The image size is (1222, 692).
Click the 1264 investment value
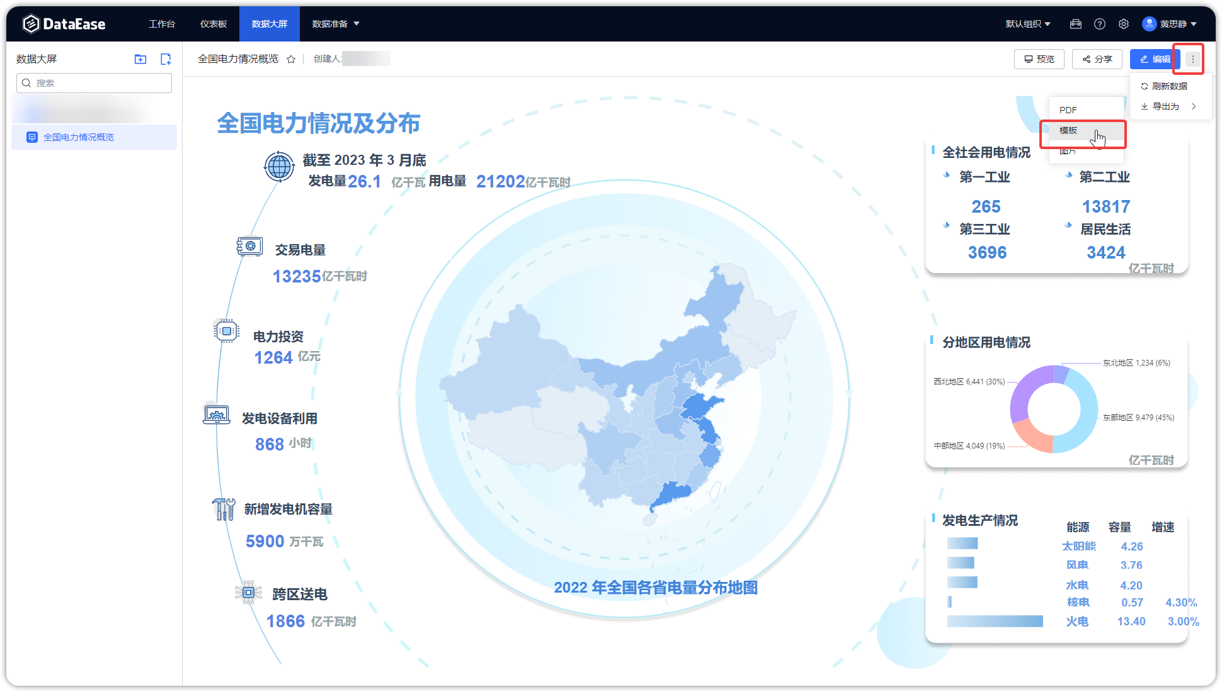pos(273,357)
